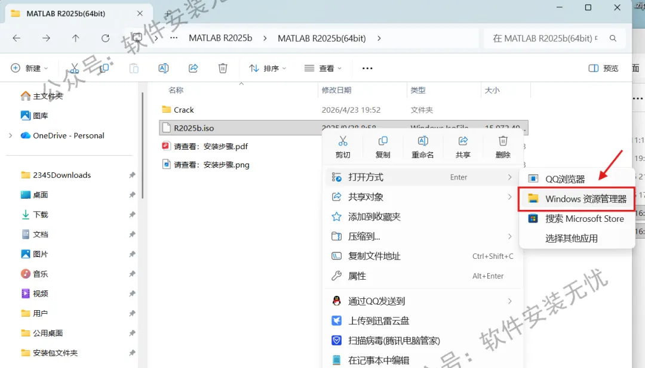Open 图片 (Pictures) in the sidebar
The width and height of the screenshot is (645, 368).
(x=35, y=254)
